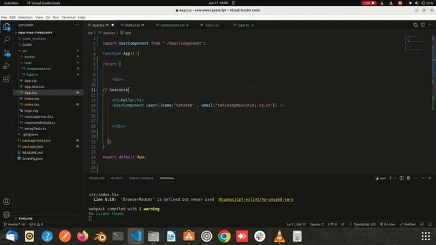Click the notifications bell in status bar

430,224
